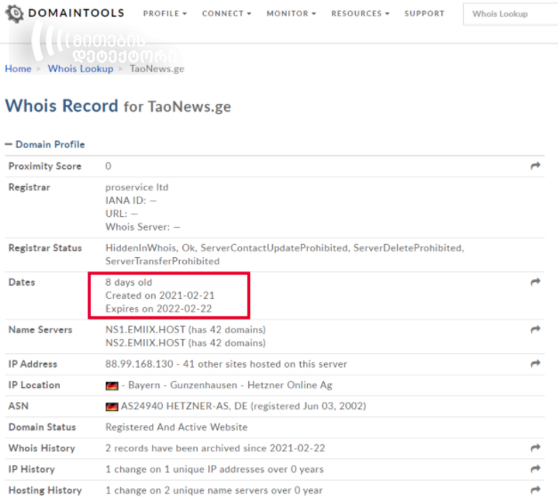Click share arrow in Whois History row

pyautogui.click(x=535, y=448)
